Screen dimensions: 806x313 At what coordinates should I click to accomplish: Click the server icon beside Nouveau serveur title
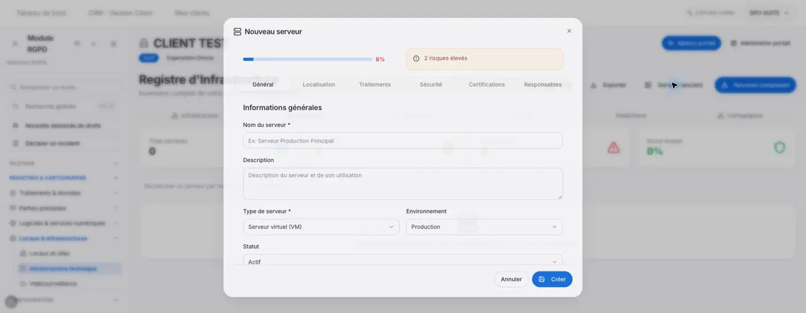237,32
